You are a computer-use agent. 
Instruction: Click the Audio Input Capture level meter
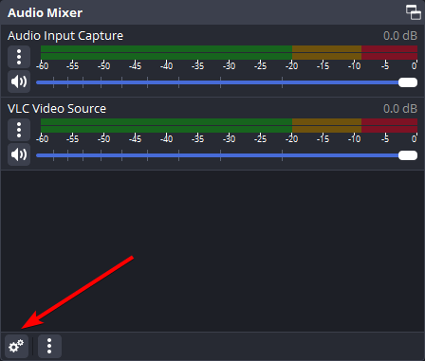[229, 53]
